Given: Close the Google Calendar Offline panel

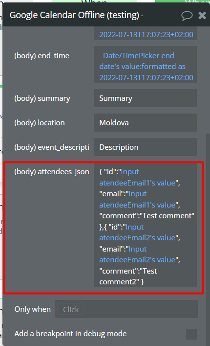Looking at the screenshot, I should point(202,16).
